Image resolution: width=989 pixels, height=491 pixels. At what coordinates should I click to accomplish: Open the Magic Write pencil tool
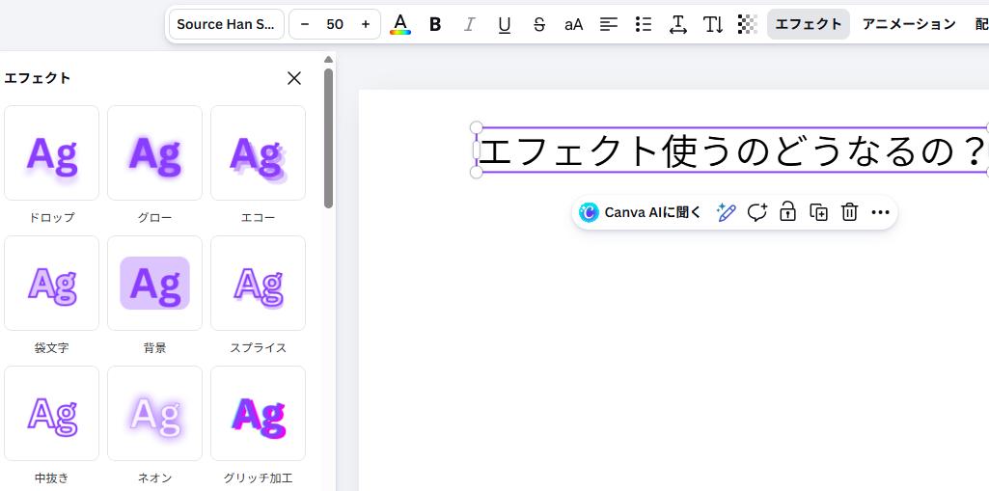[726, 212]
